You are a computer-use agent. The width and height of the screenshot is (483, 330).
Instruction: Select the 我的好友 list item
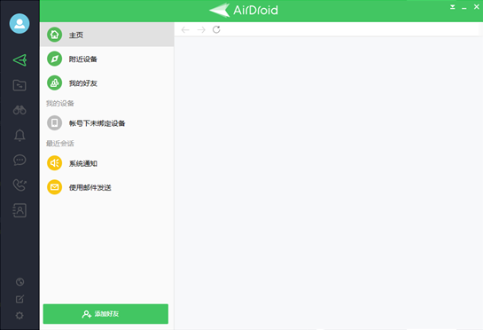[107, 83]
